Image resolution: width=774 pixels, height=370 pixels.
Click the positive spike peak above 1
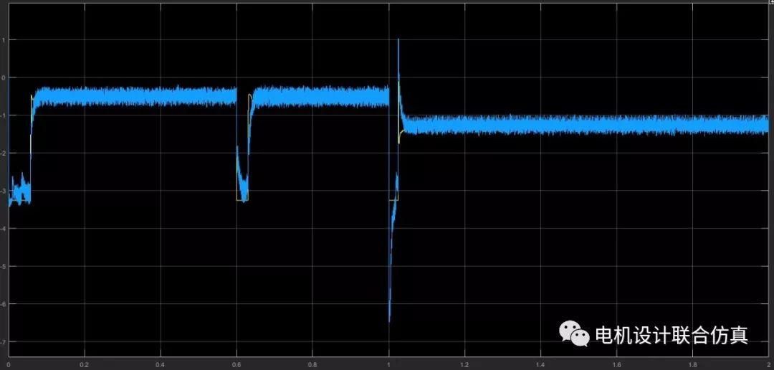point(398,41)
